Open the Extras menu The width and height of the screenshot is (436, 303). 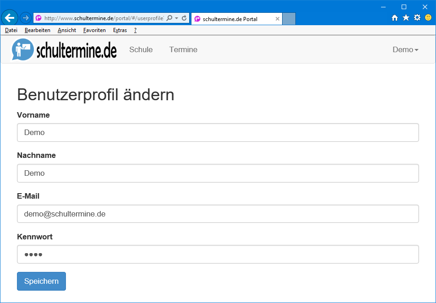(120, 30)
